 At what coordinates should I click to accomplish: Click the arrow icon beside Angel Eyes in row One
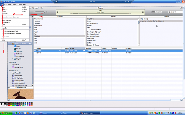[84, 51]
